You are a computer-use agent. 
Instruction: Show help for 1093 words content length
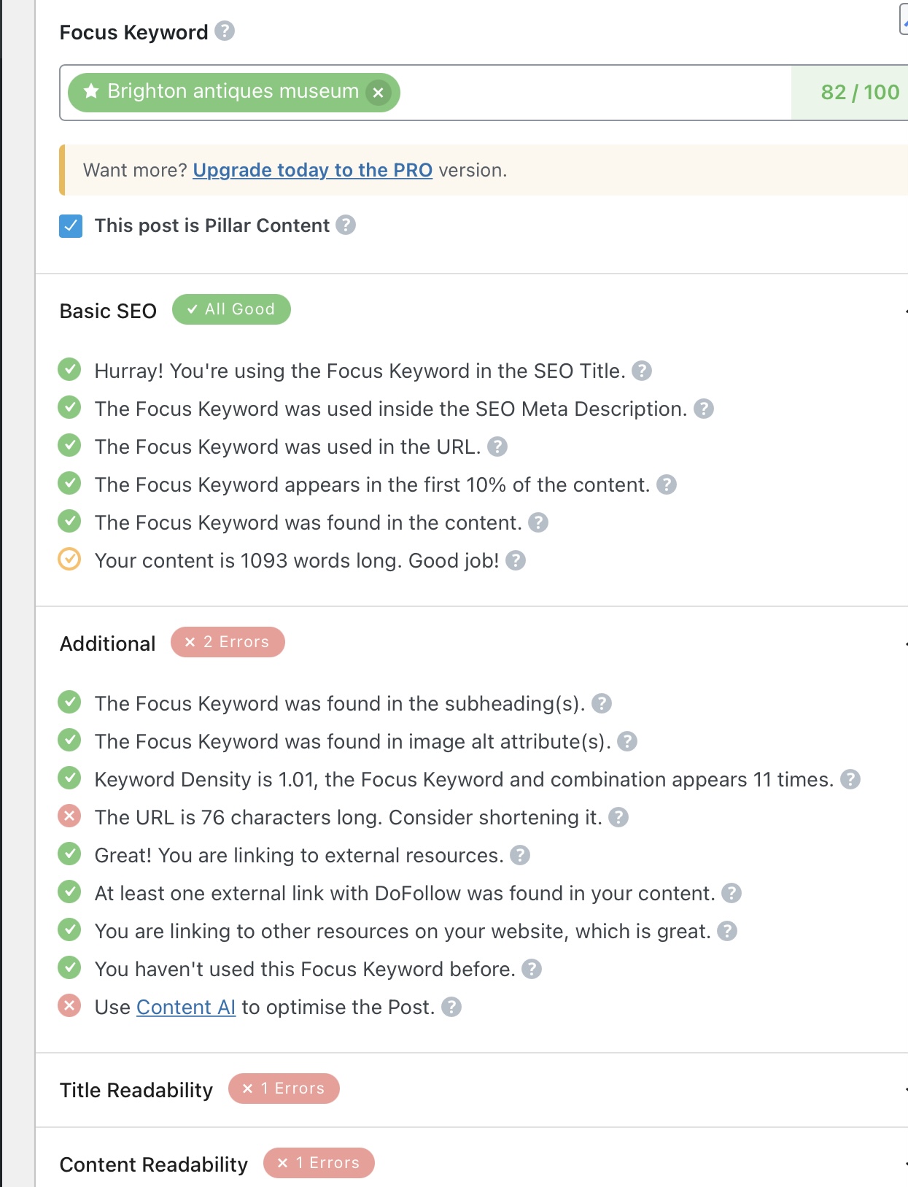[516, 560]
